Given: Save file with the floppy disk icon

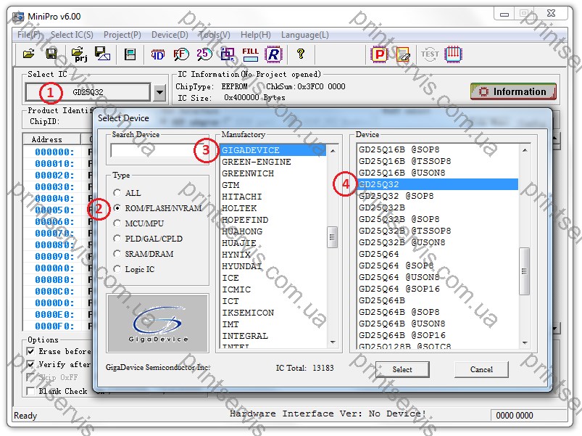Looking at the screenshot, I should (x=51, y=54).
